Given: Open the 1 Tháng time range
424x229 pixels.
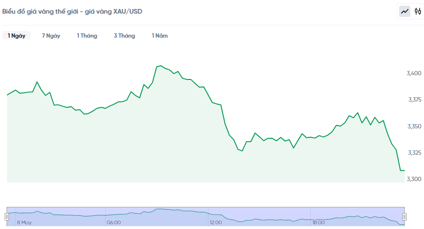Looking at the screenshot, I should (87, 35).
